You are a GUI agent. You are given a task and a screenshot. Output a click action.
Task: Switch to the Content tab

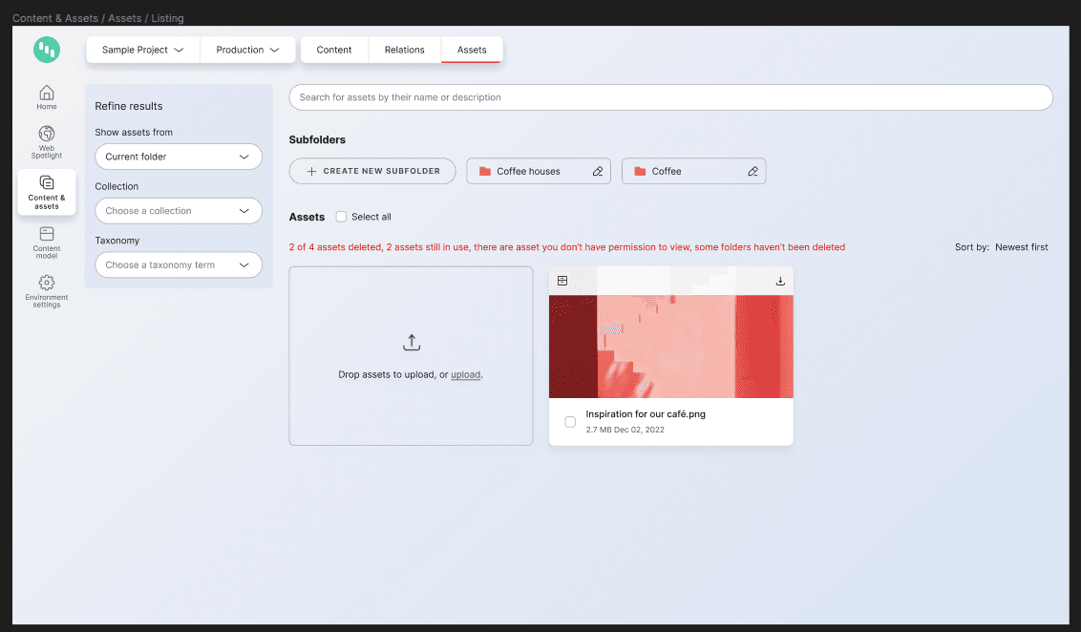[334, 50]
